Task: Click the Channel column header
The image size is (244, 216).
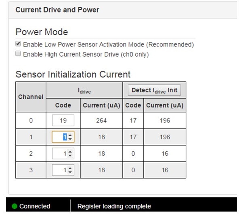Action: tap(31, 97)
